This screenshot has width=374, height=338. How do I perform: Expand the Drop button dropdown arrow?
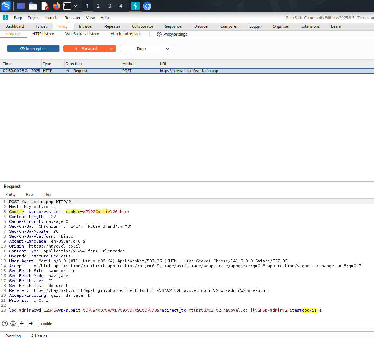[x=167, y=49]
